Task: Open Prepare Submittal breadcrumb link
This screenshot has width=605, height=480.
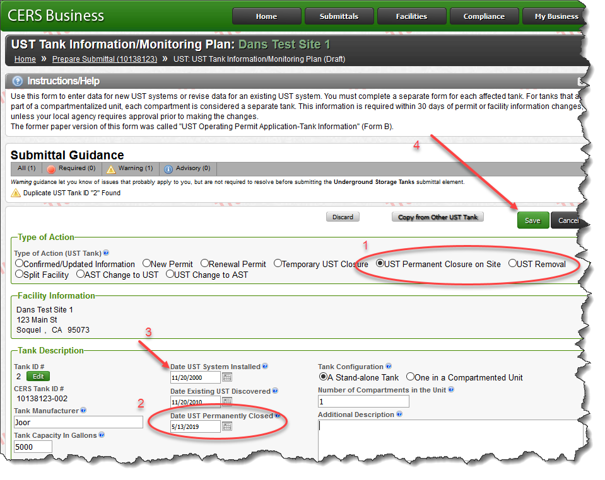Action: [x=104, y=59]
